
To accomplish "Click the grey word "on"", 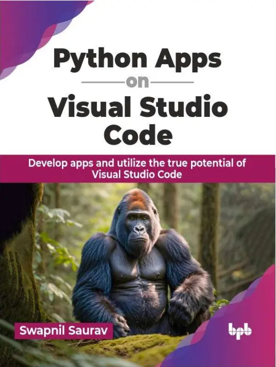I will [x=137, y=82].
